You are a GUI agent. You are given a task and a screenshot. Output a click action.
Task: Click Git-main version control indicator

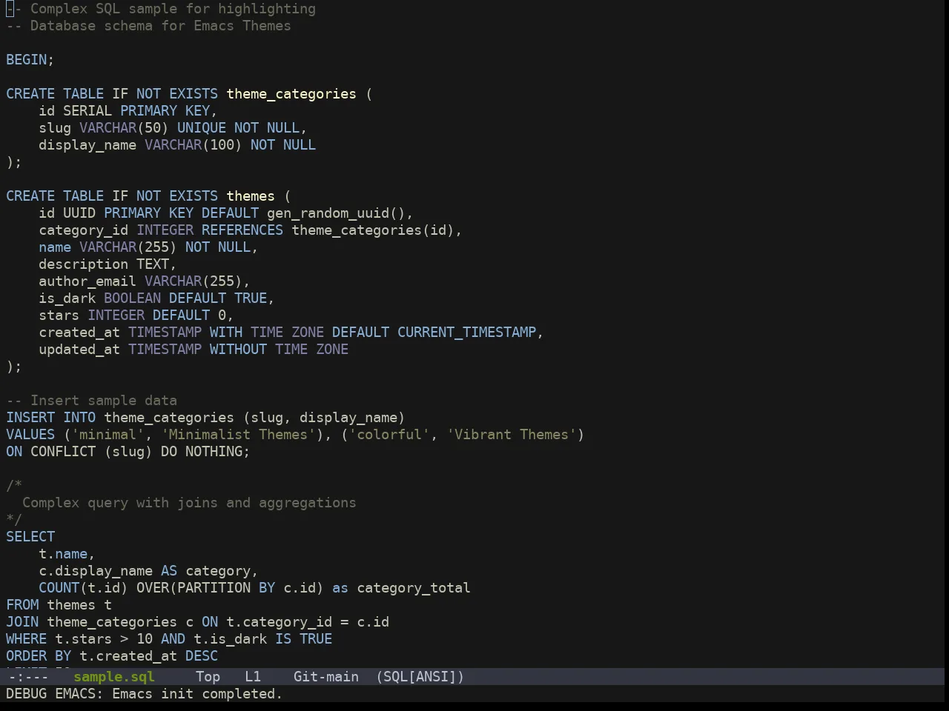(x=326, y=676)
